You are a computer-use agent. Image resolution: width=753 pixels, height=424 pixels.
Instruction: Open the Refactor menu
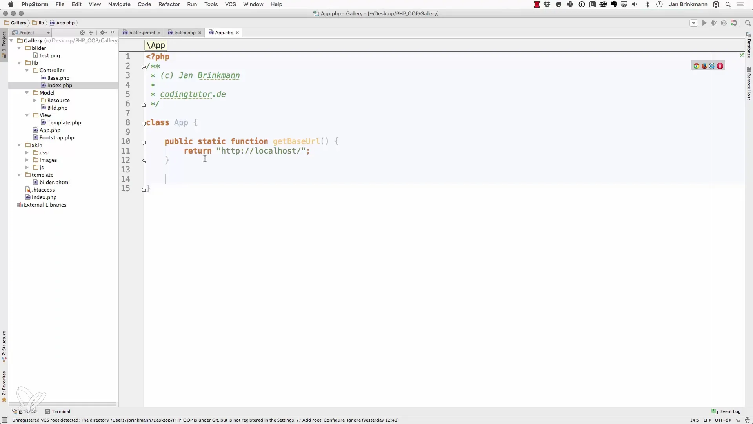tap(169, 4)
